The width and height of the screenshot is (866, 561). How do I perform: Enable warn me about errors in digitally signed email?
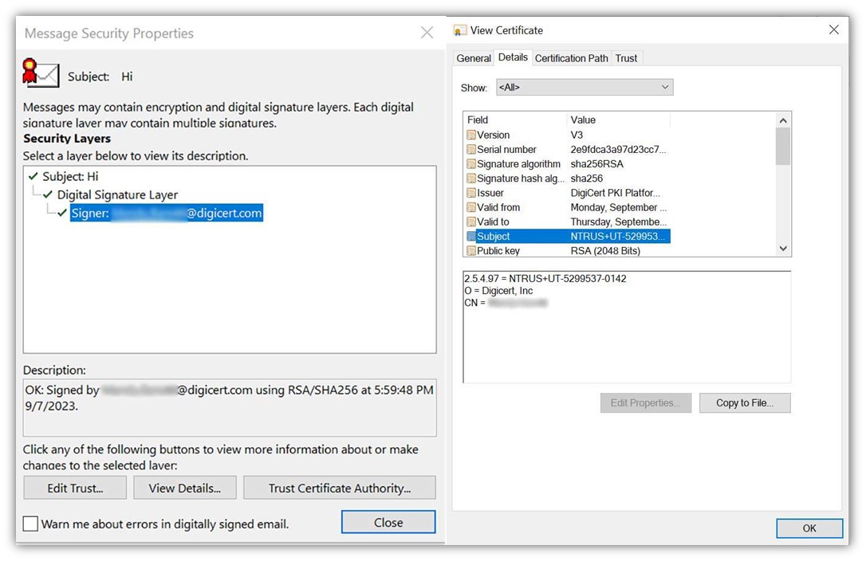[x=30, y=524]
